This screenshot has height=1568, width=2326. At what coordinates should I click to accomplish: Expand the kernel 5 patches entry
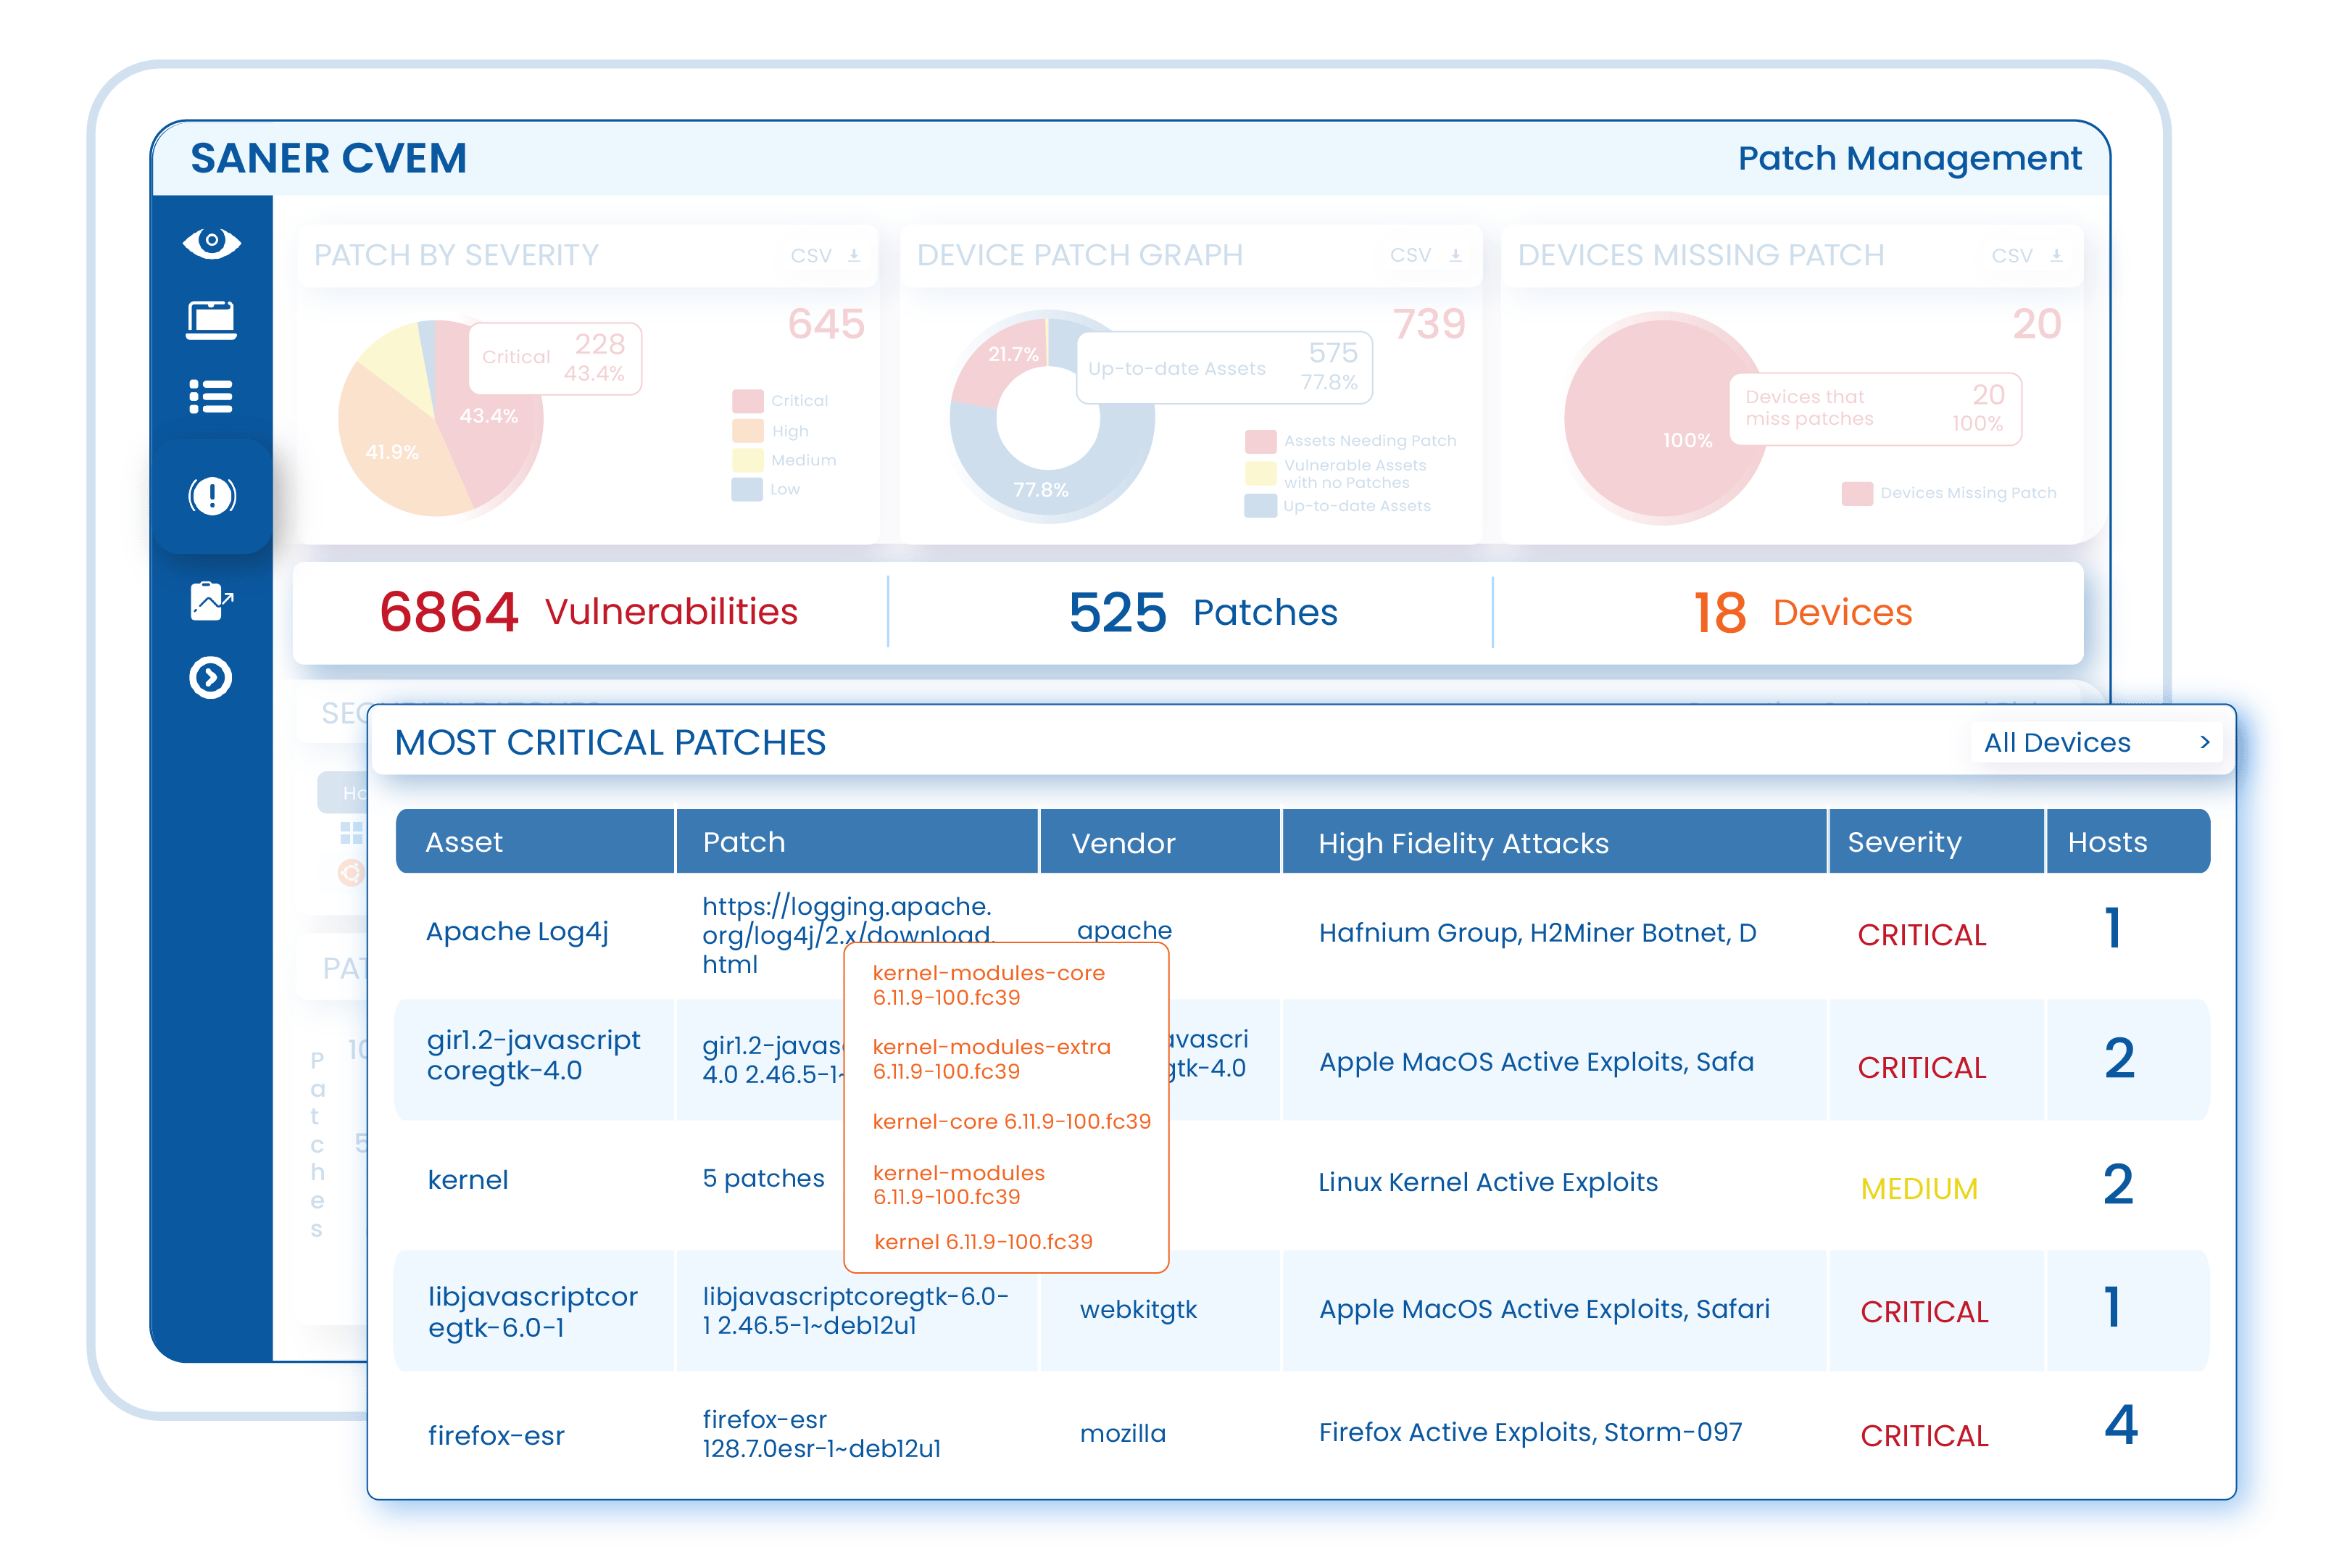763,1179
